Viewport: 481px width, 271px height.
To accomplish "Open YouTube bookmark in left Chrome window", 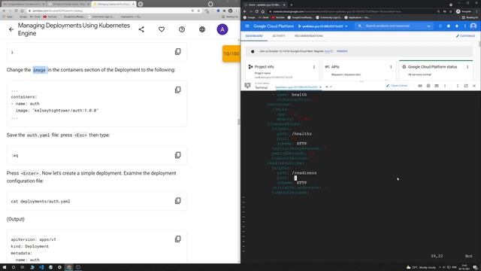I will pos(50,17).
